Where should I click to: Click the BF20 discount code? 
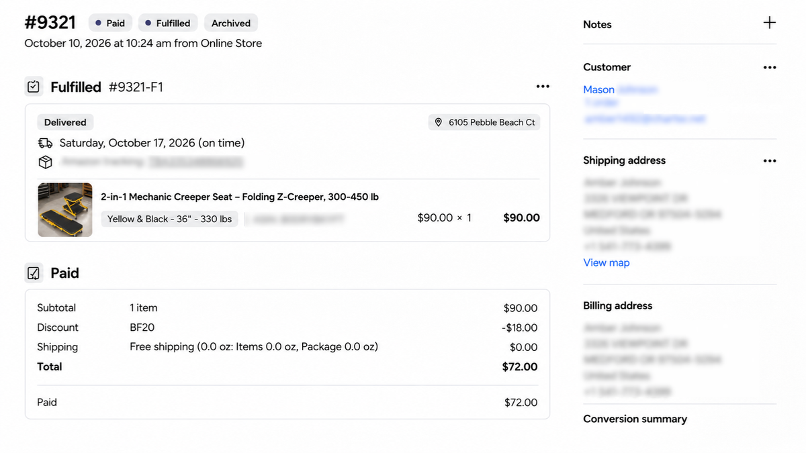[142, 328]
